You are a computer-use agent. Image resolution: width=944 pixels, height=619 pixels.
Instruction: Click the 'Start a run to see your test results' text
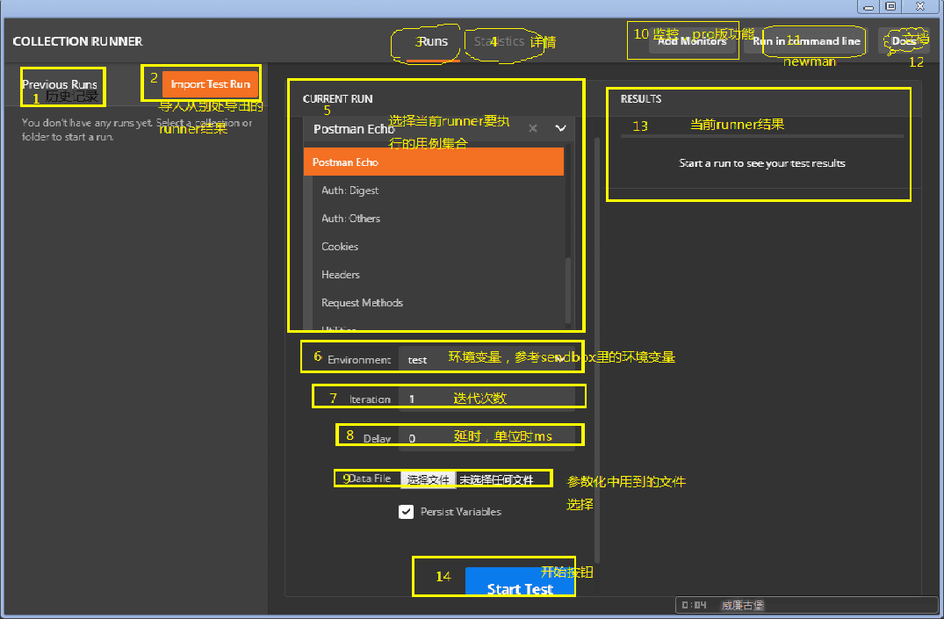pyautogui.click(x=762, y=163)
